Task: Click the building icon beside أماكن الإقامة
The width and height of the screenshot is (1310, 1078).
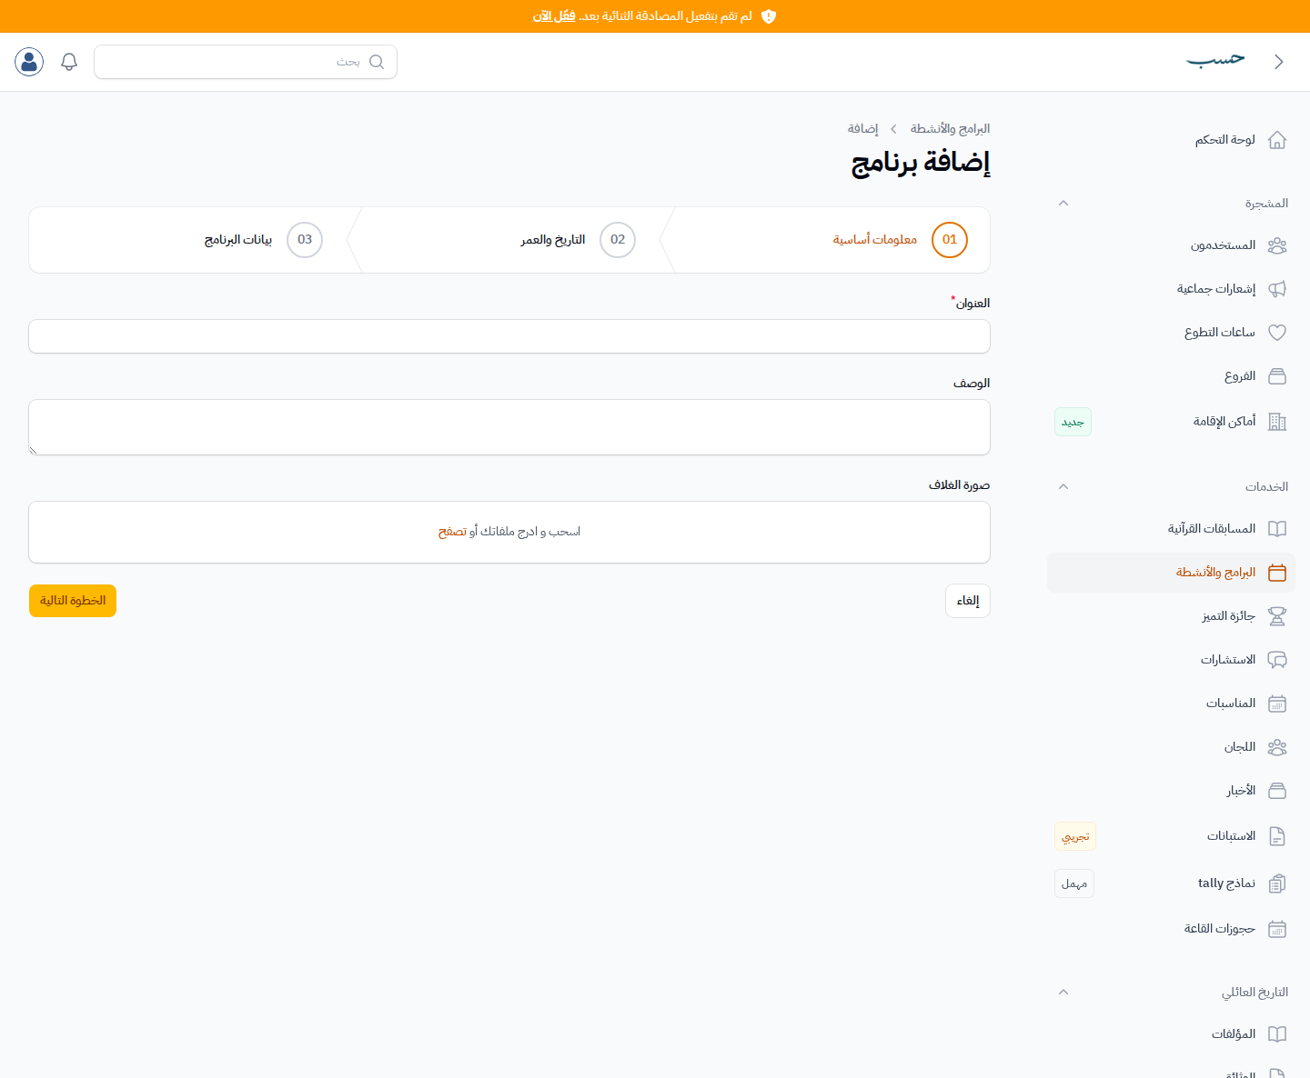Action: (1277, 422)
